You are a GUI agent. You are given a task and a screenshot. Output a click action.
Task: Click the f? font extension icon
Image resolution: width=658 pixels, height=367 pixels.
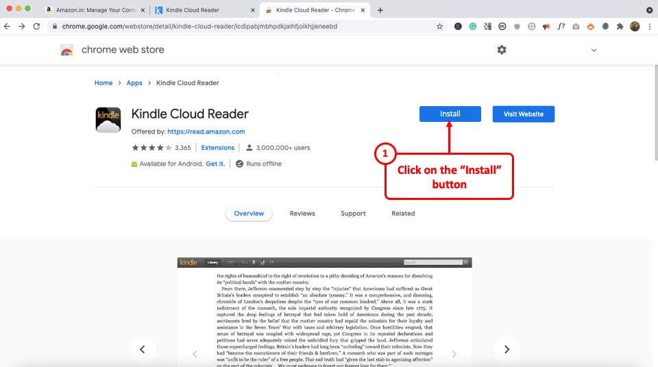pyautogui.click(x=561, y=27)
